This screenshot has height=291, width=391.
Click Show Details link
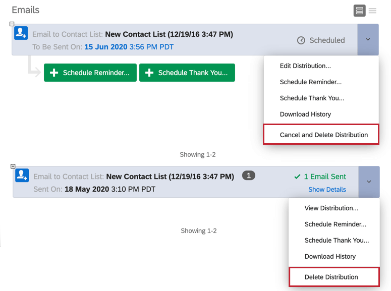[x=327, y=190]
